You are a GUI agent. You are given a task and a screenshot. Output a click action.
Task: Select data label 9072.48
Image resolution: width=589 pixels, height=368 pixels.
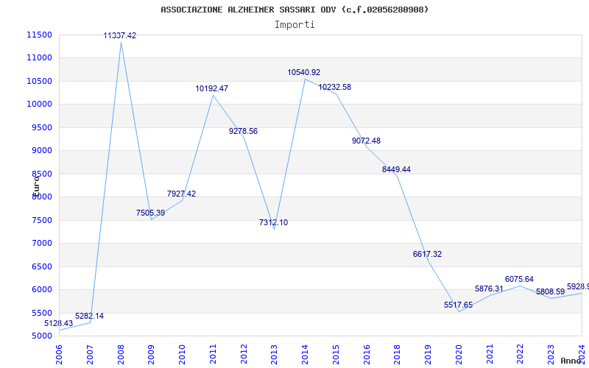pos(366,141)
